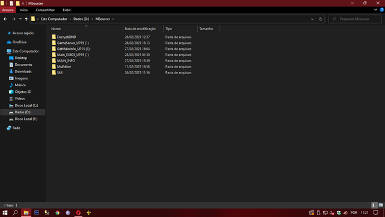
Task: Click MSourcer breadcrumb in the address bar
Action: click(x=103, y=19)
